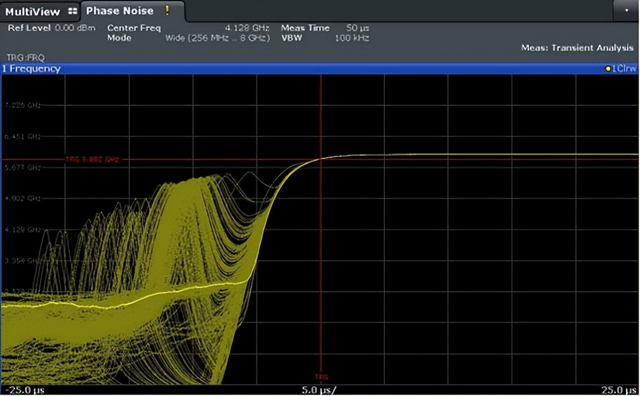Click the MultiView grid icon
640x396 pixels.
tap(73, 11)
